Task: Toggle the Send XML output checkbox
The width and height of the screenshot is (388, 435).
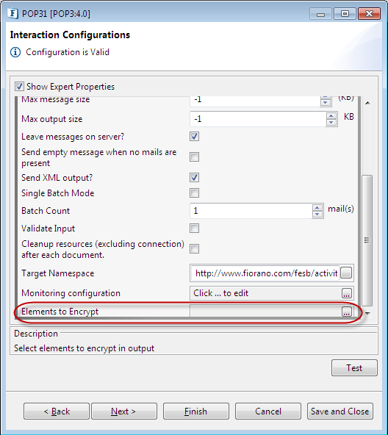Action: (194, 178)
